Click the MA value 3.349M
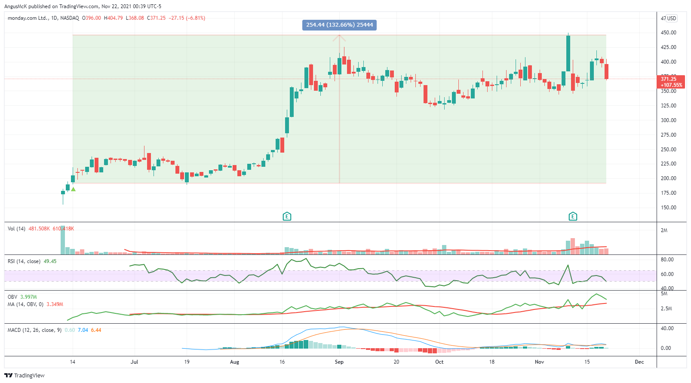The width and height of the screenshot is (691, 383). click(x=55, y=304)
